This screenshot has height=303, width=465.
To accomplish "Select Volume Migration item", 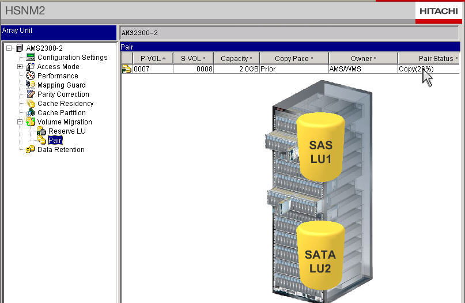I will pos(65,122).
